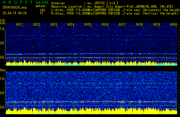Click the 0021 time marker
This screenshot has height=117, width=180.
(19, 25)
